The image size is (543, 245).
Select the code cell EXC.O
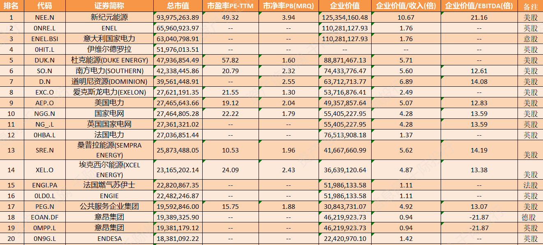click(45, 92)
